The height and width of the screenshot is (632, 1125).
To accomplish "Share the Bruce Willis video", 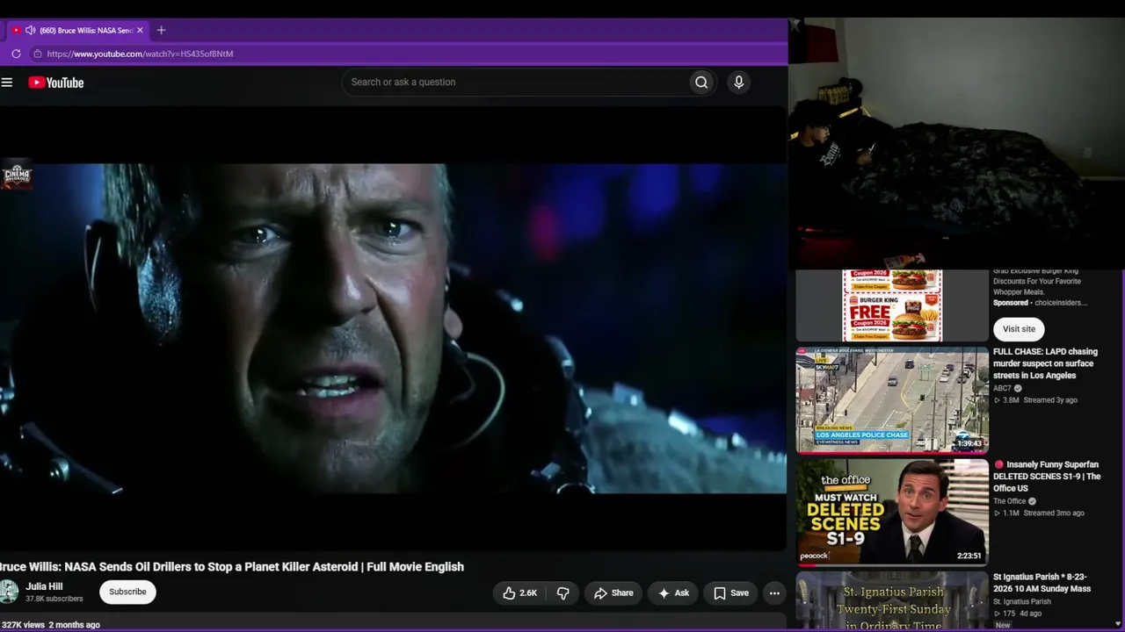I will (x=613, y=593).
